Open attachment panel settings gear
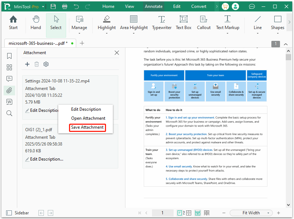Image resolution: width=294 pixels, height=219 pixels. pos(46,64)
